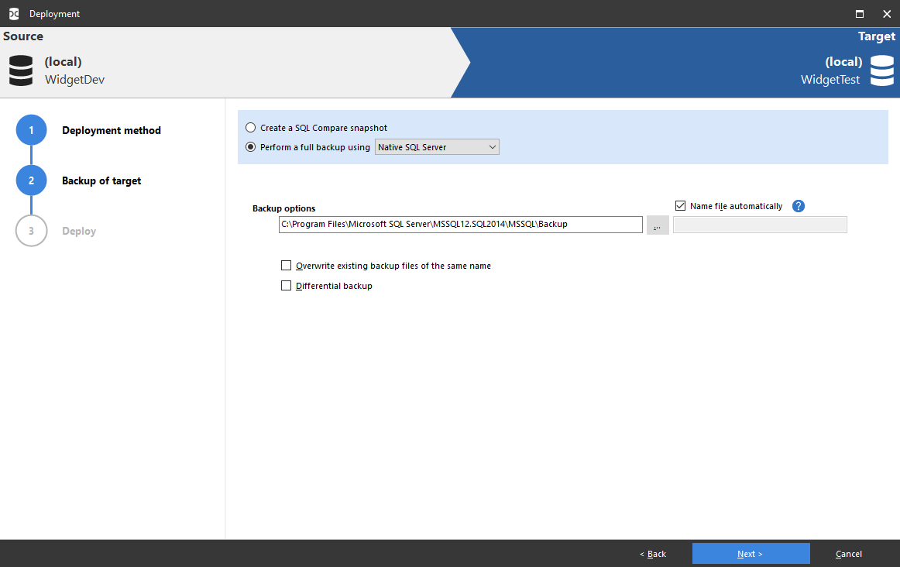
Task: Select Perform a full backup option
Action: (x=250, y=147)
